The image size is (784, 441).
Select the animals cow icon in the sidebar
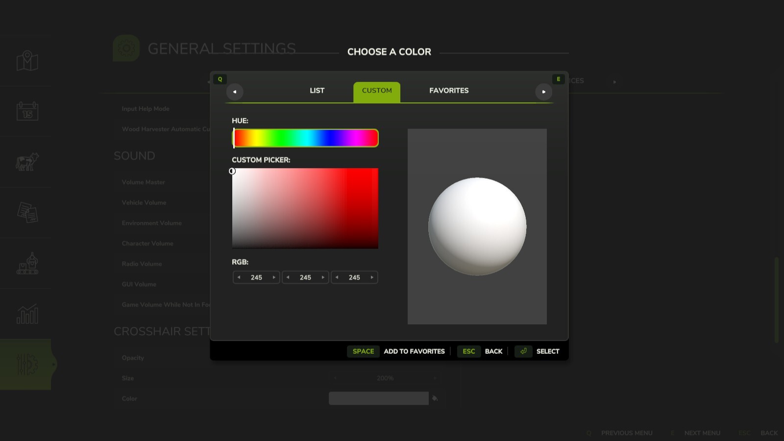pos(26,162)
